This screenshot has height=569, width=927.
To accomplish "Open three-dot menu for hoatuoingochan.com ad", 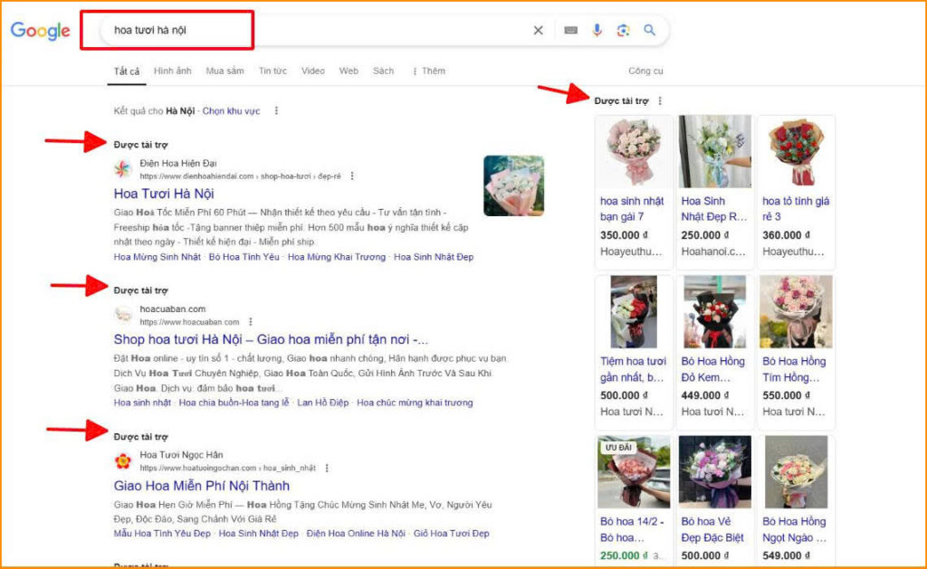I will point(326,468).
